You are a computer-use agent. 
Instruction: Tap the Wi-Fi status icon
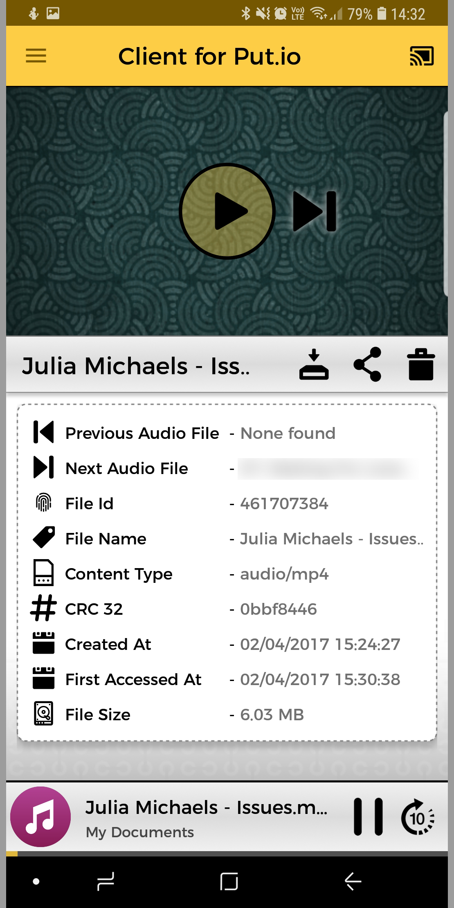pyautogui.click(x=319, y=13)
